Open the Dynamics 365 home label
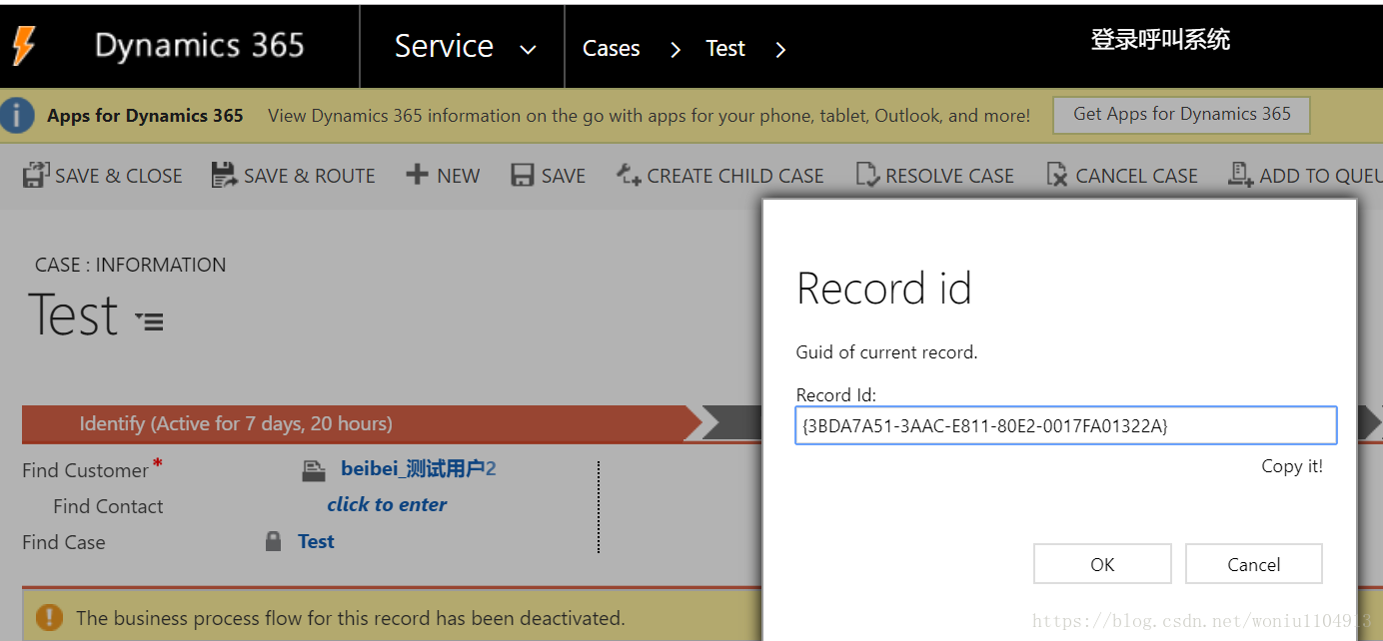This screenshot has height=641, width=1383. [x=199, y=46]
